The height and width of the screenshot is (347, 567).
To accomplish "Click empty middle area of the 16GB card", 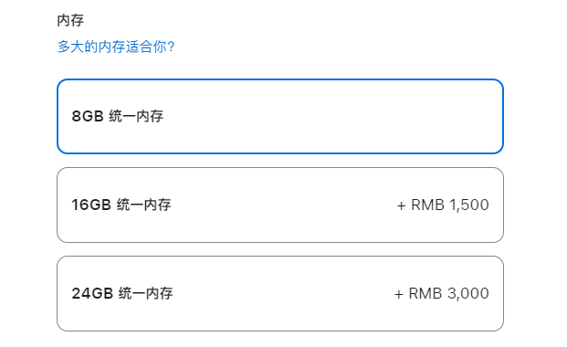I will pos(282,205).
